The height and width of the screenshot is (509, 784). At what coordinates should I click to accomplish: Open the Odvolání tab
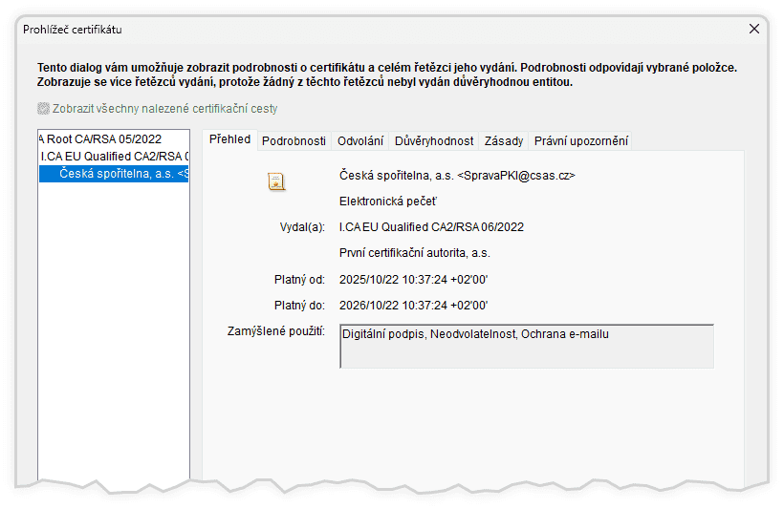coord(360,141)
